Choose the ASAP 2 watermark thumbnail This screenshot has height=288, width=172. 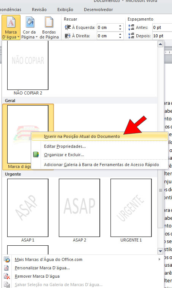[x=79, y=208]
